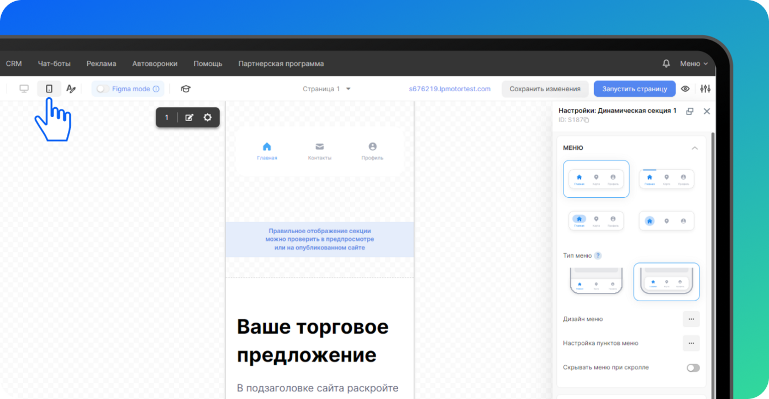769x399 pixels.
Task: Open the Figma mode info icon
Action: point(156,88)
